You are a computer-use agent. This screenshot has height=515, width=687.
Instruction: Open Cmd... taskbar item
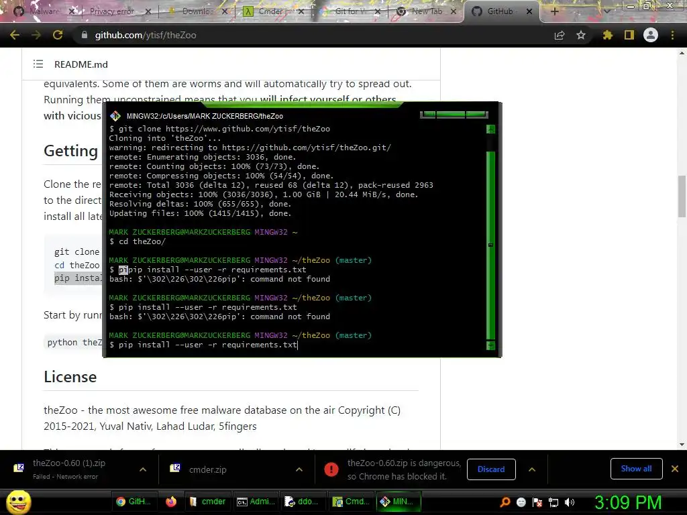[351, 502]
